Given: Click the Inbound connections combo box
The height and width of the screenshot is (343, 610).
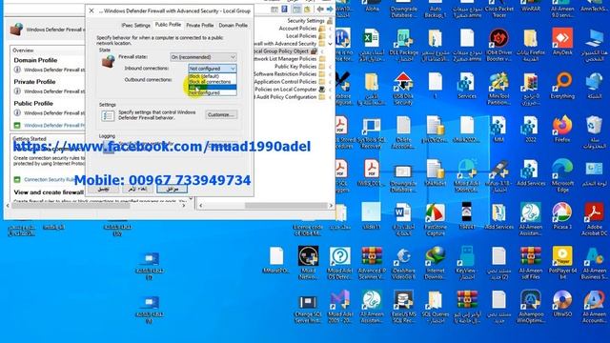Looking at the screenshot, I should pos(213,69).
